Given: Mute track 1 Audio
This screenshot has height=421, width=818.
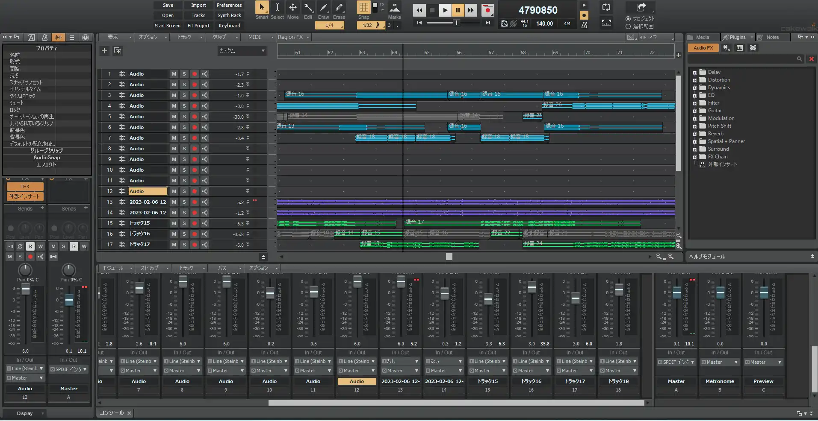Looking at the screenshot, I should click(x=174, y=74).
